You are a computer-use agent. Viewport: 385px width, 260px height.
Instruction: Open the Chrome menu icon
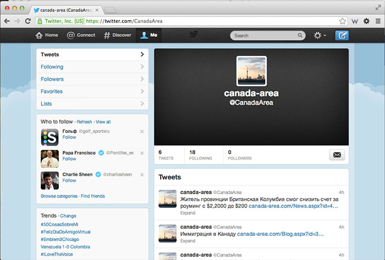click(x=377, y=21)
